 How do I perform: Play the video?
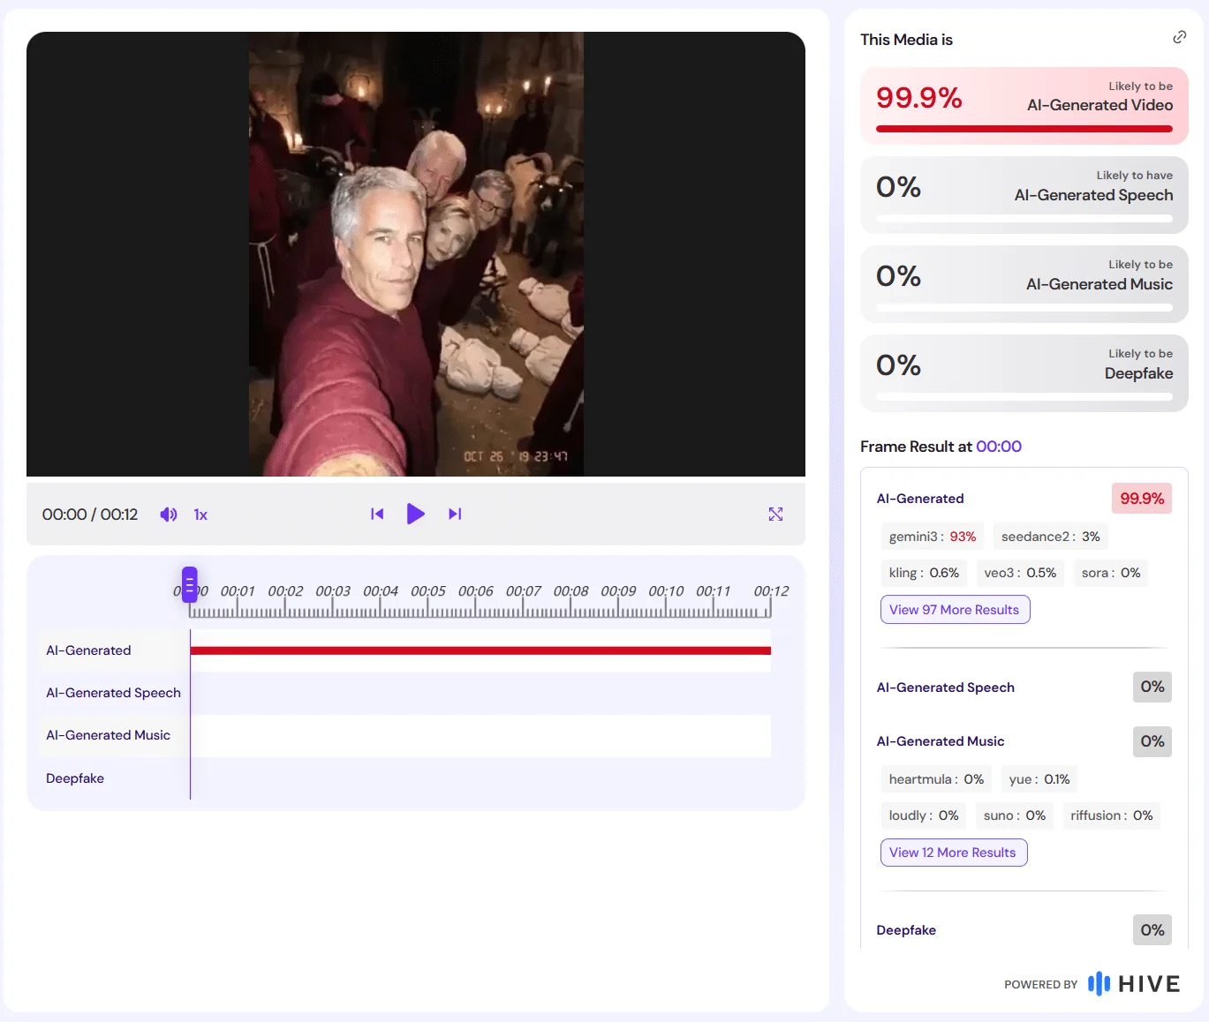coord(415,514)
